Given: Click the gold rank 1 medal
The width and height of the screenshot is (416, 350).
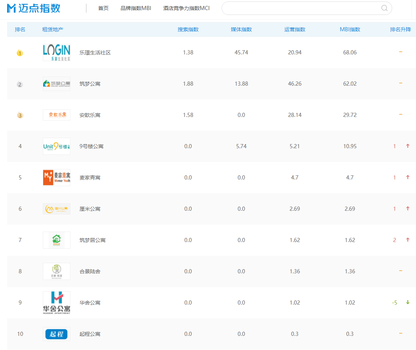Looking at the screenshot, I should [20, 53].
